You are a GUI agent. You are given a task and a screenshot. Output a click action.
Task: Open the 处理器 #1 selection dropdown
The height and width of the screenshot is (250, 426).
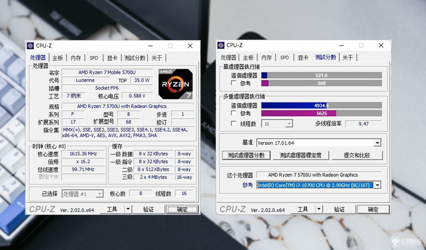83,194
